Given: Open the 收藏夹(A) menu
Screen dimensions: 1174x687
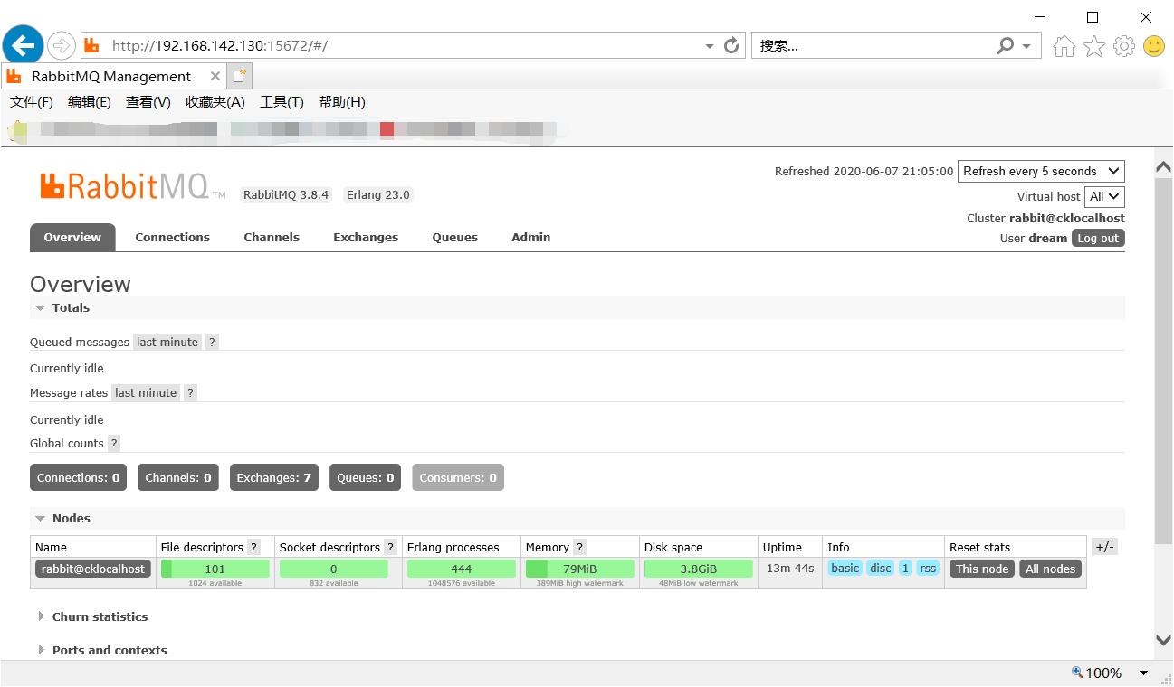Looking at the screenshot, I should click(215, 102).
